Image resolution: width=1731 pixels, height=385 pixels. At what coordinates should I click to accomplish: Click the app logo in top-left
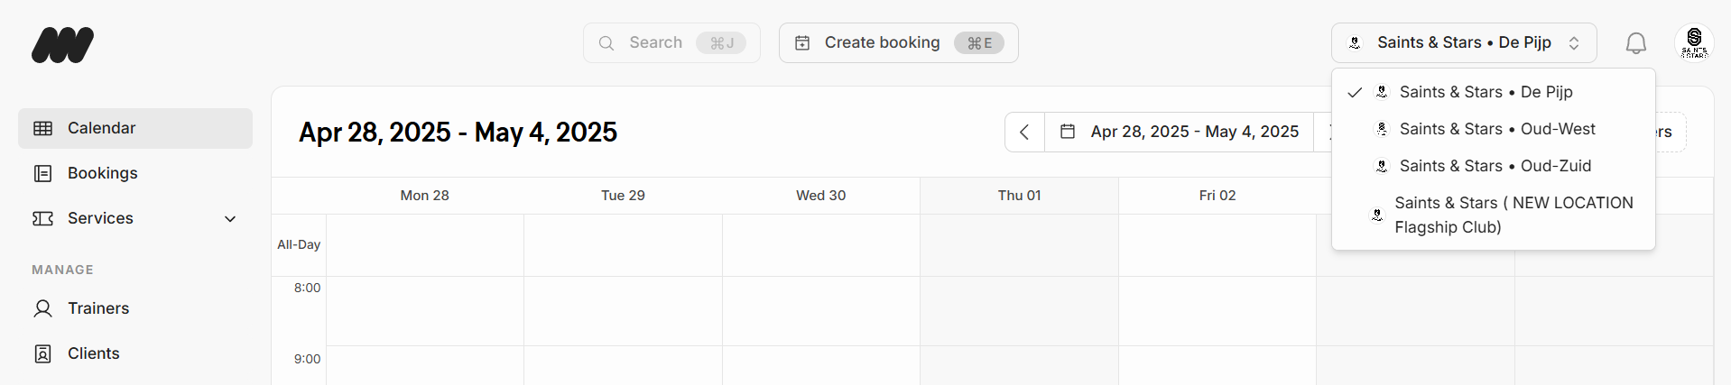click(x=62, y=45)
